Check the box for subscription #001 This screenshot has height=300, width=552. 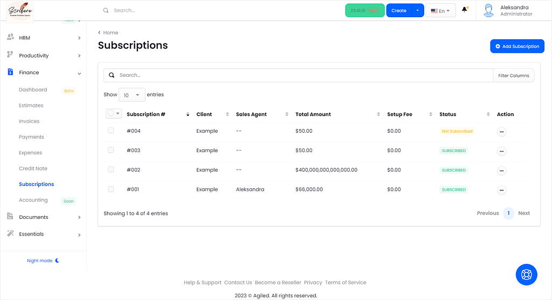point(111,189)
